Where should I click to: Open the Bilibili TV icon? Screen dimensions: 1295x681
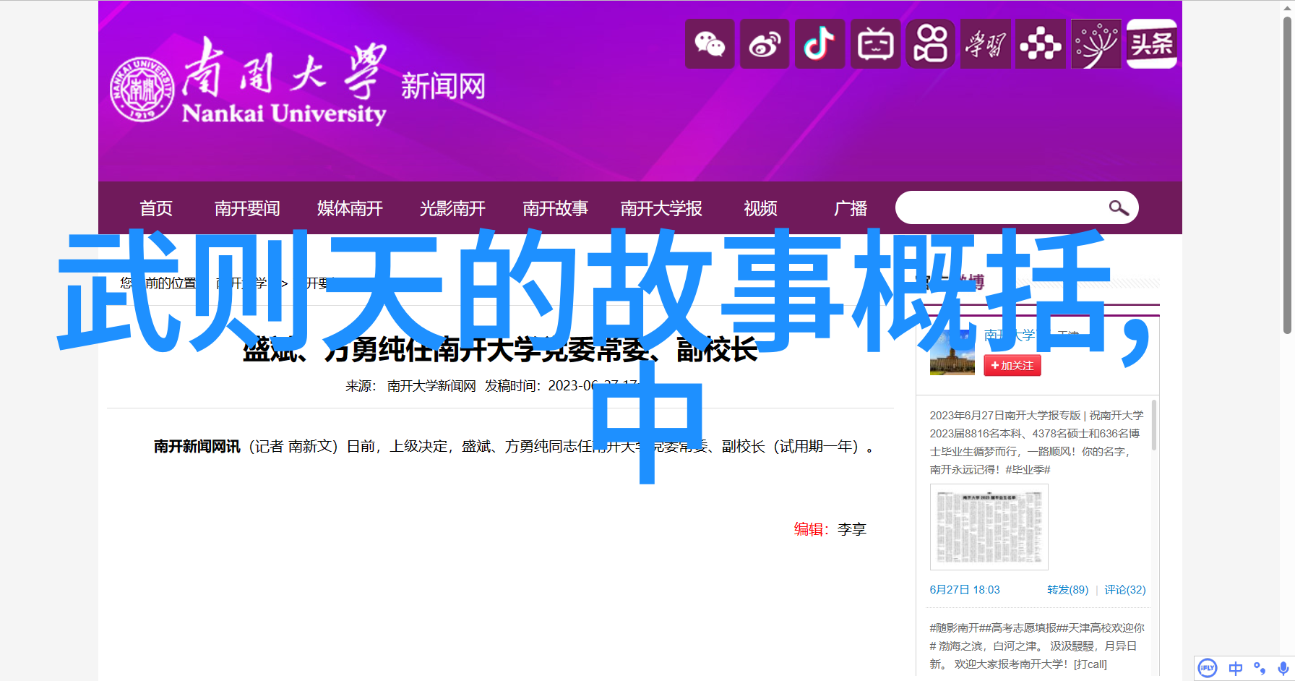click(x=875, y=44)
